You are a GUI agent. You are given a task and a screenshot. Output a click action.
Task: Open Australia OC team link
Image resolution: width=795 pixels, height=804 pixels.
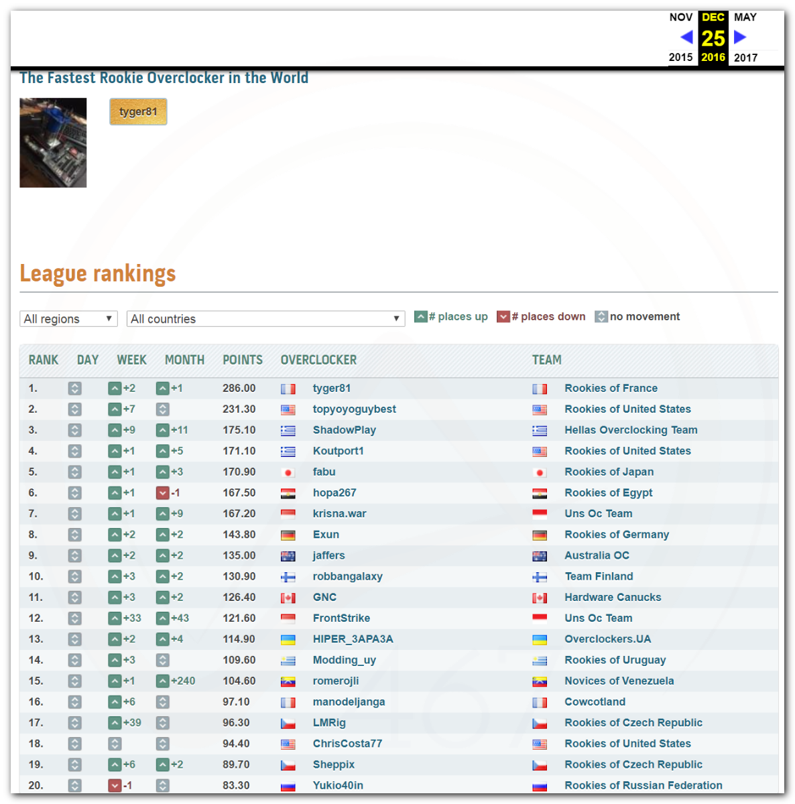click(597, 555)
